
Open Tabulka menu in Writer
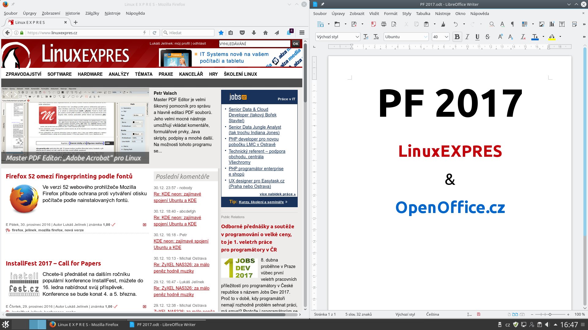click(423, 13)
